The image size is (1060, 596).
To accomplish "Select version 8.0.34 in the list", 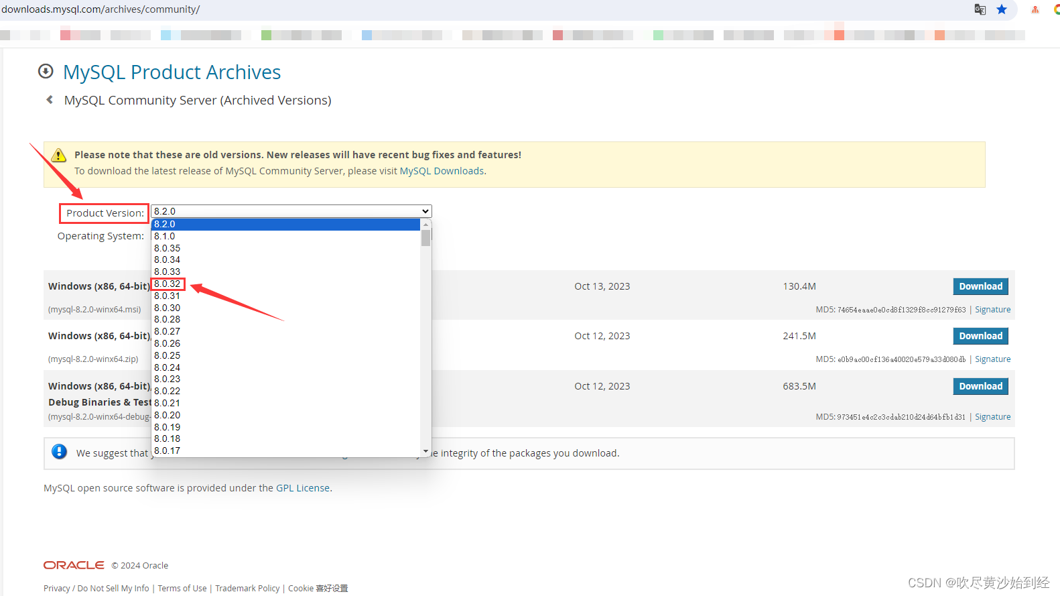I will click(x=285, y=259).
